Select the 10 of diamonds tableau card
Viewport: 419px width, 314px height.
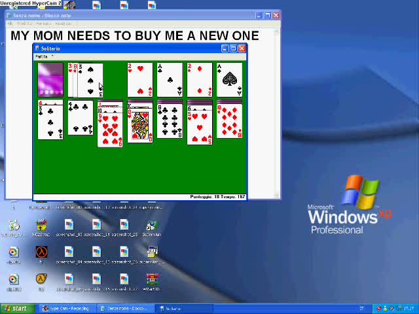(229, 120)
